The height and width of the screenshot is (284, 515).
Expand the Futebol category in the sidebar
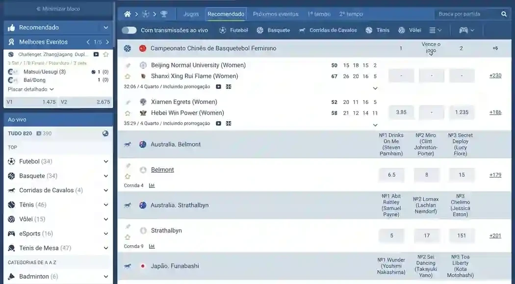point(106,161)
